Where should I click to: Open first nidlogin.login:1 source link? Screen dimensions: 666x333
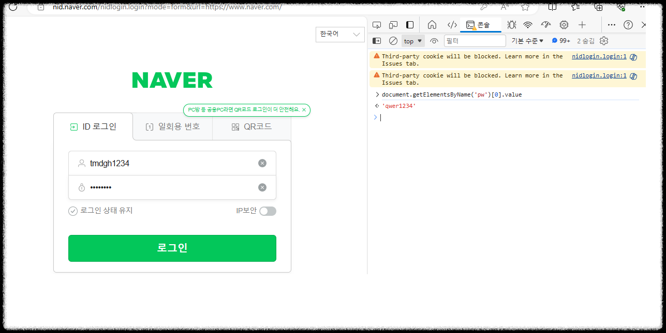click(599, 56)
